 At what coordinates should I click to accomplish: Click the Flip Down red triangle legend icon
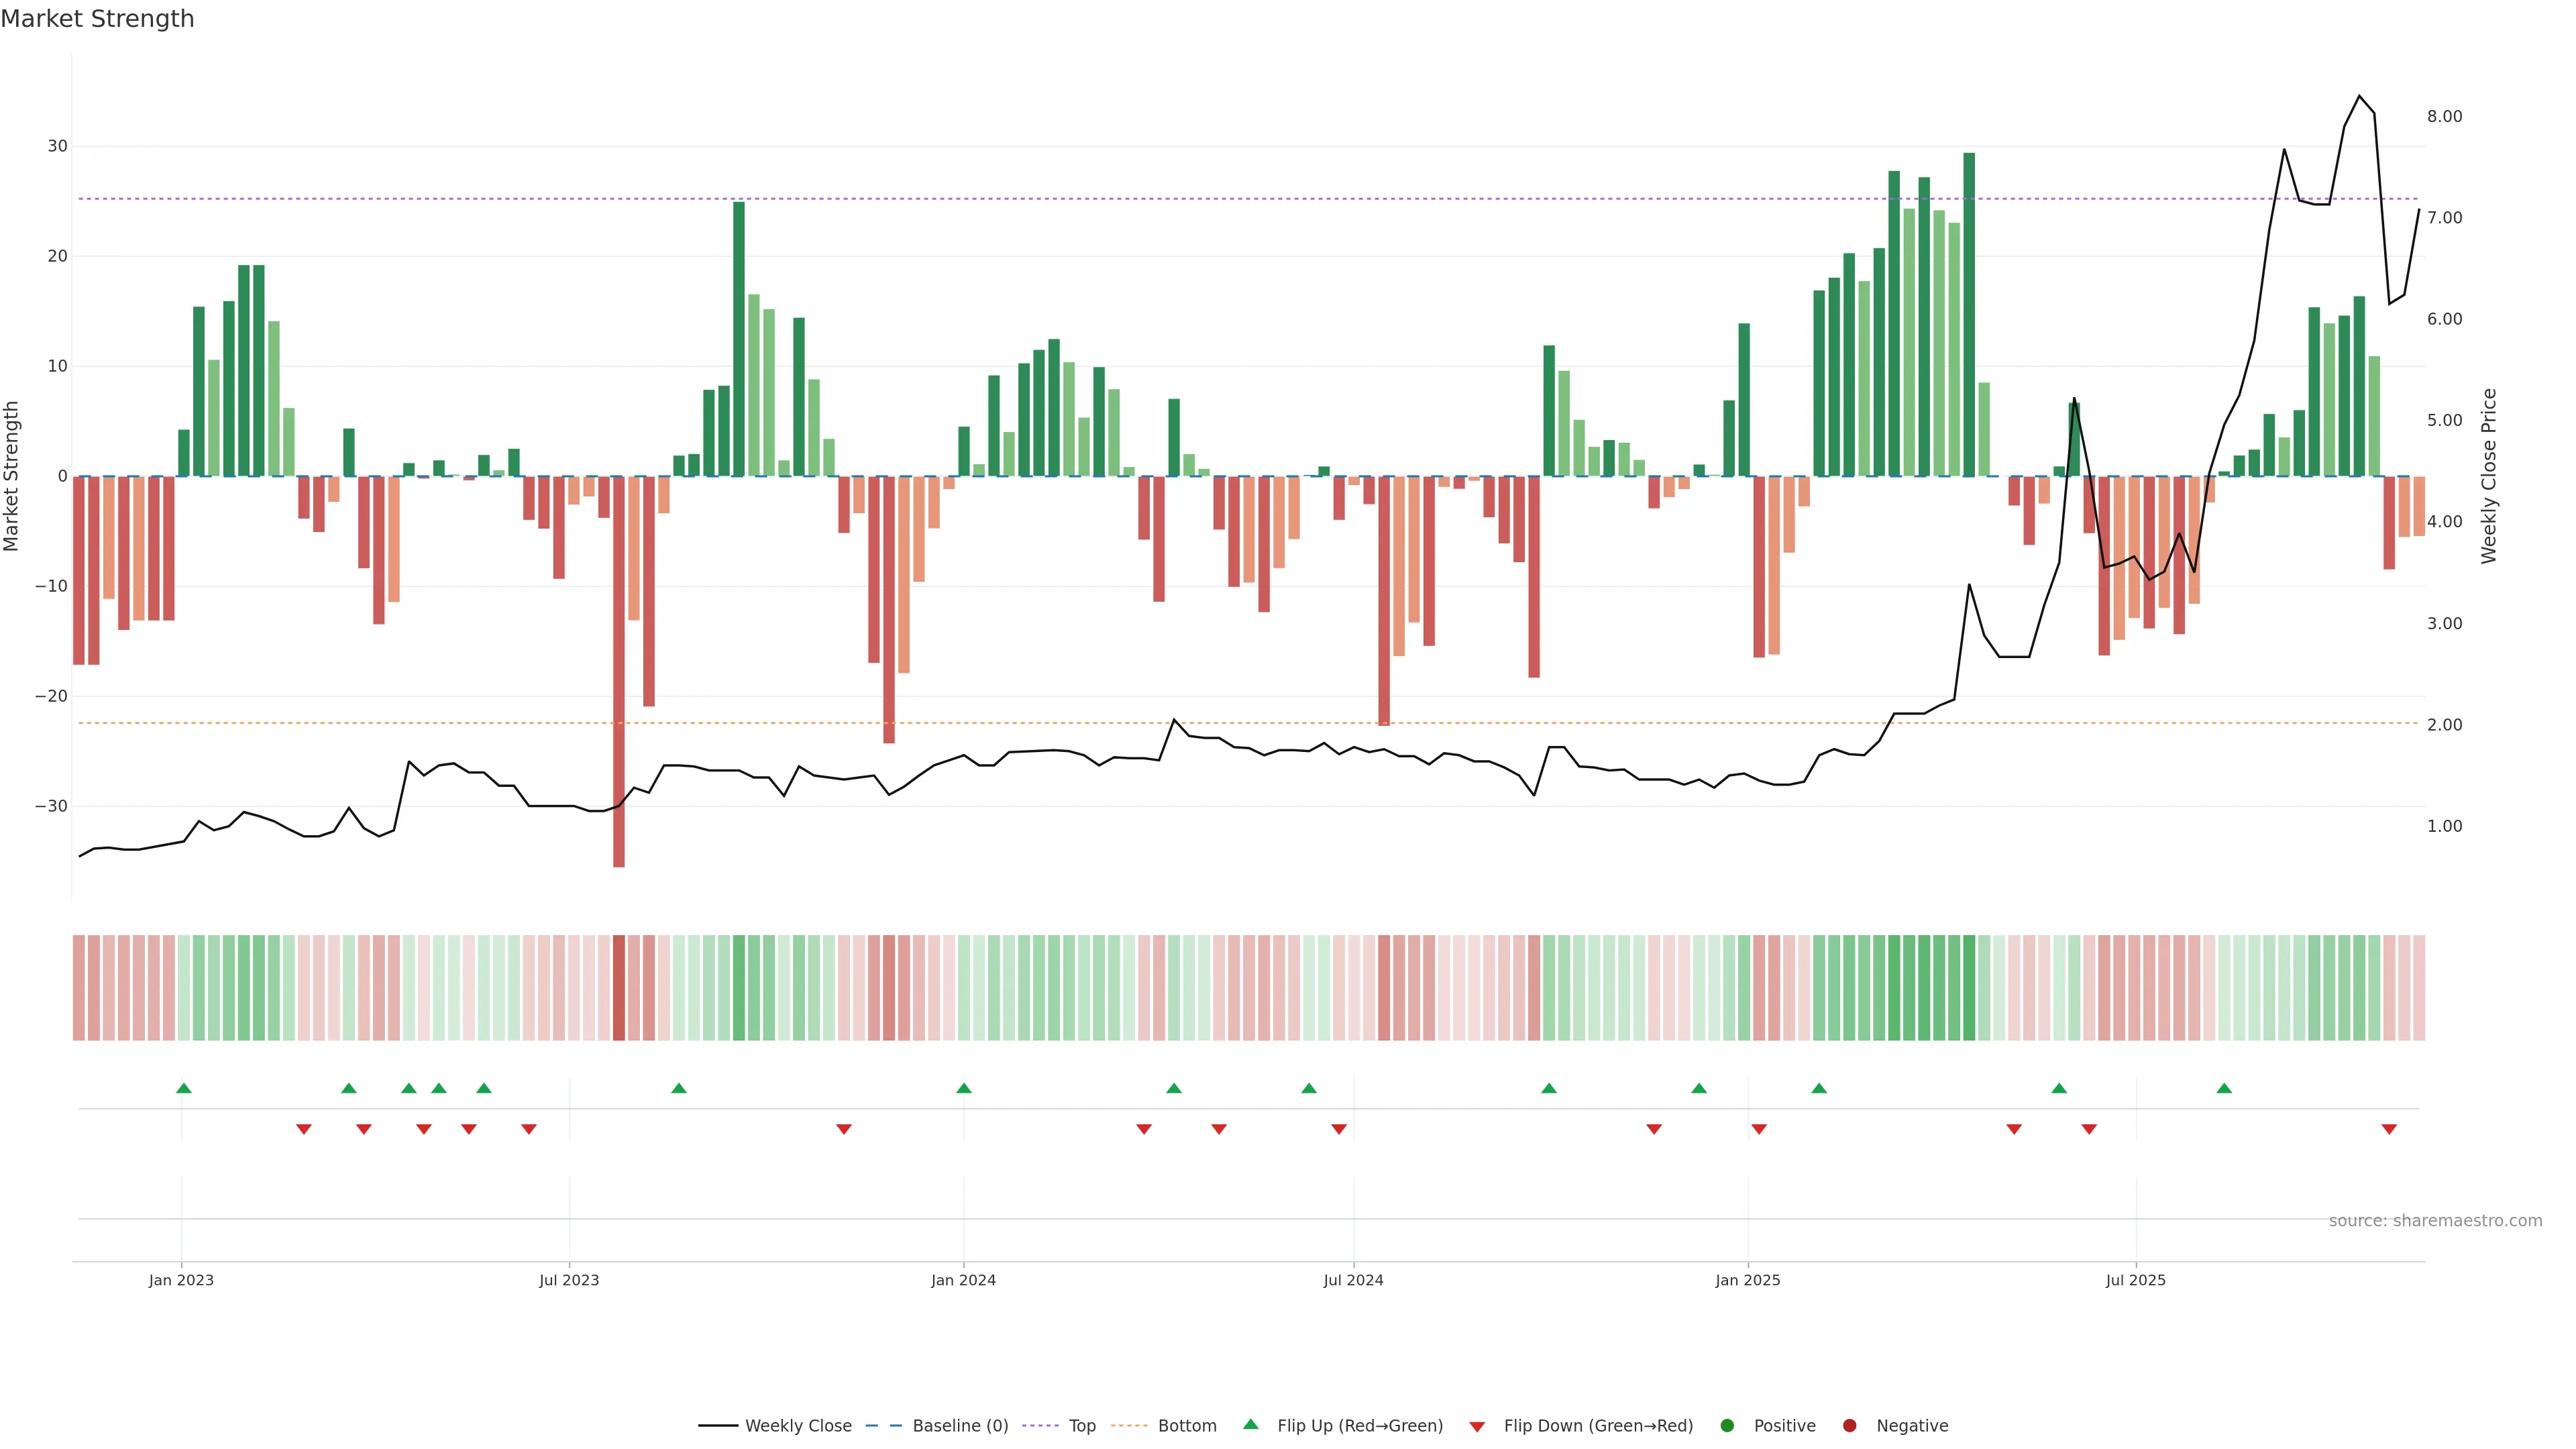[x=1477, y=1427]
